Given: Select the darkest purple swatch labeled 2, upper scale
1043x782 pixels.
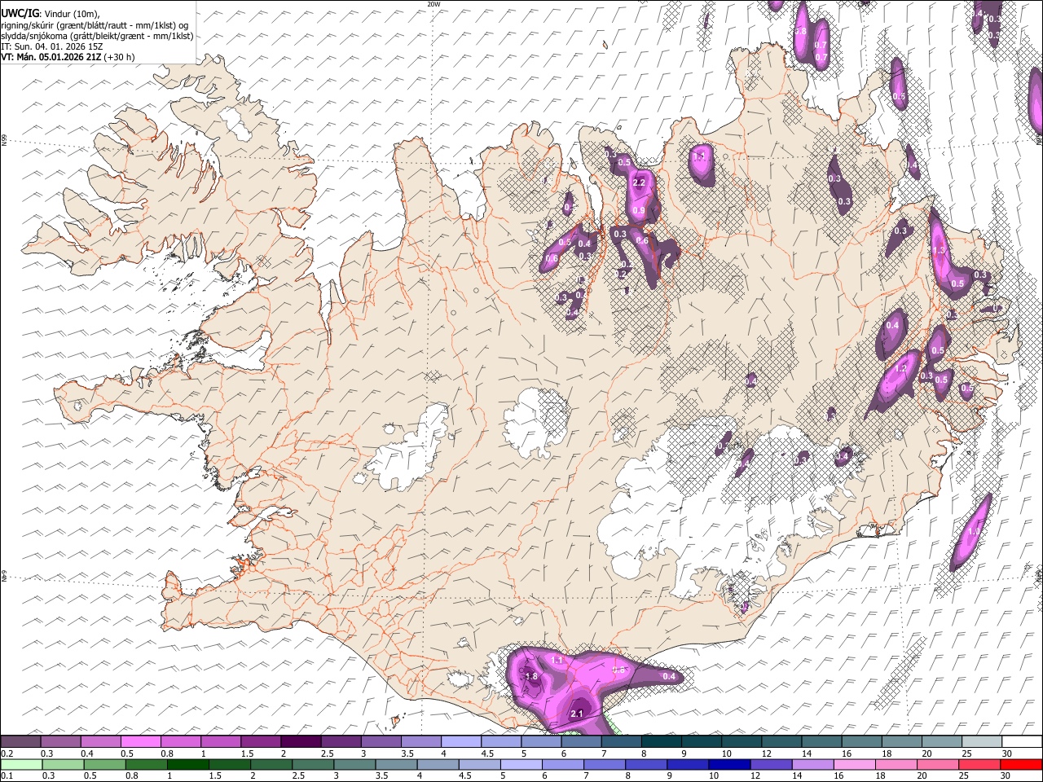Looking at the screenshot, I should coord(301,742).
